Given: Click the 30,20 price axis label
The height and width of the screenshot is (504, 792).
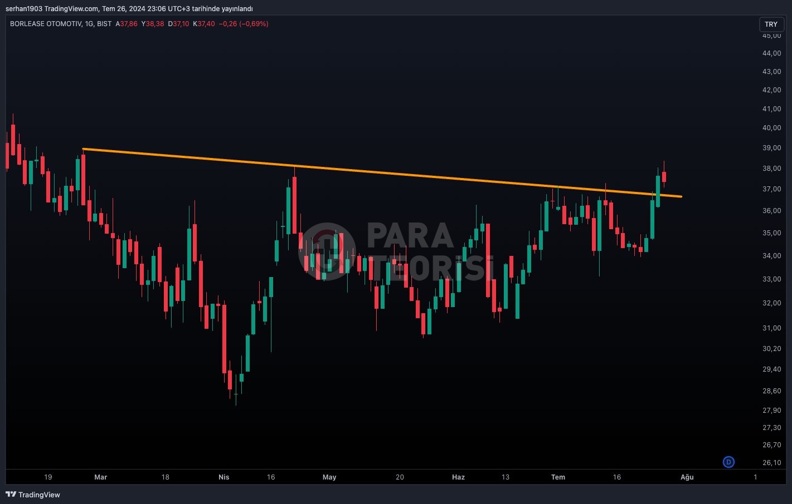Looking at the screenshot, I should [x=771, y=349].
